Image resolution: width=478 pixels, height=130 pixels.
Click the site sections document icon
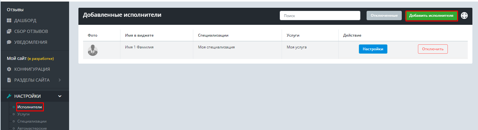point(9,80)
